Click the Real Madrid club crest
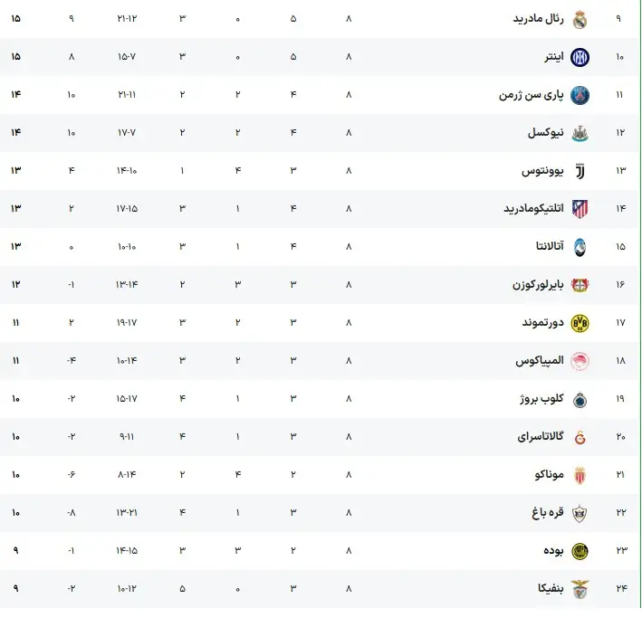Screen dimensions: 642x618 tap(580, 19)
